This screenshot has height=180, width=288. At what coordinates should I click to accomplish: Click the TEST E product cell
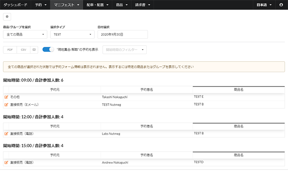pyautogui.click(x=238, y=97)
